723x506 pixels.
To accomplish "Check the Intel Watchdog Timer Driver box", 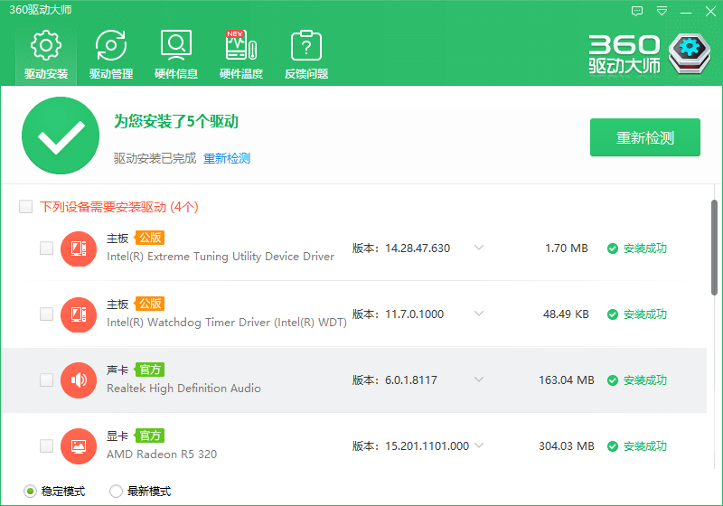I will [x=47, y=314].
